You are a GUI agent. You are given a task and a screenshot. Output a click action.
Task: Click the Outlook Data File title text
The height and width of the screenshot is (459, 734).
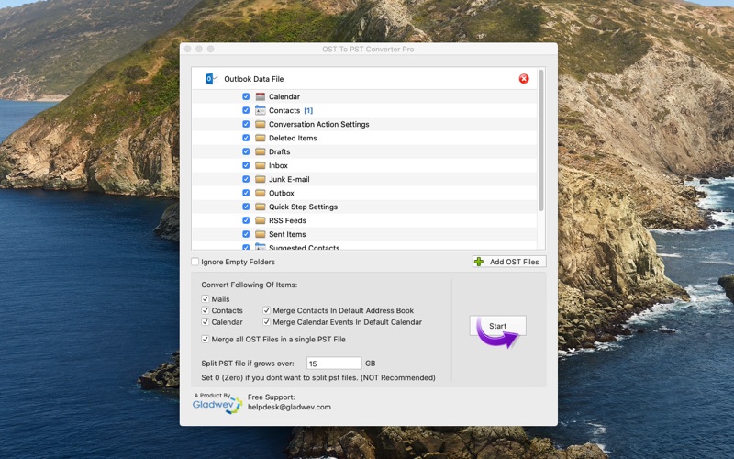[x=254, y=79]
